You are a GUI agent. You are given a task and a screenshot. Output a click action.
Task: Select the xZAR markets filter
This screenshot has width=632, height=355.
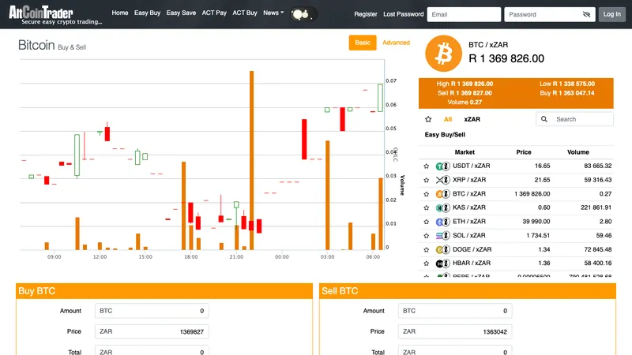[x=472, y=119]
